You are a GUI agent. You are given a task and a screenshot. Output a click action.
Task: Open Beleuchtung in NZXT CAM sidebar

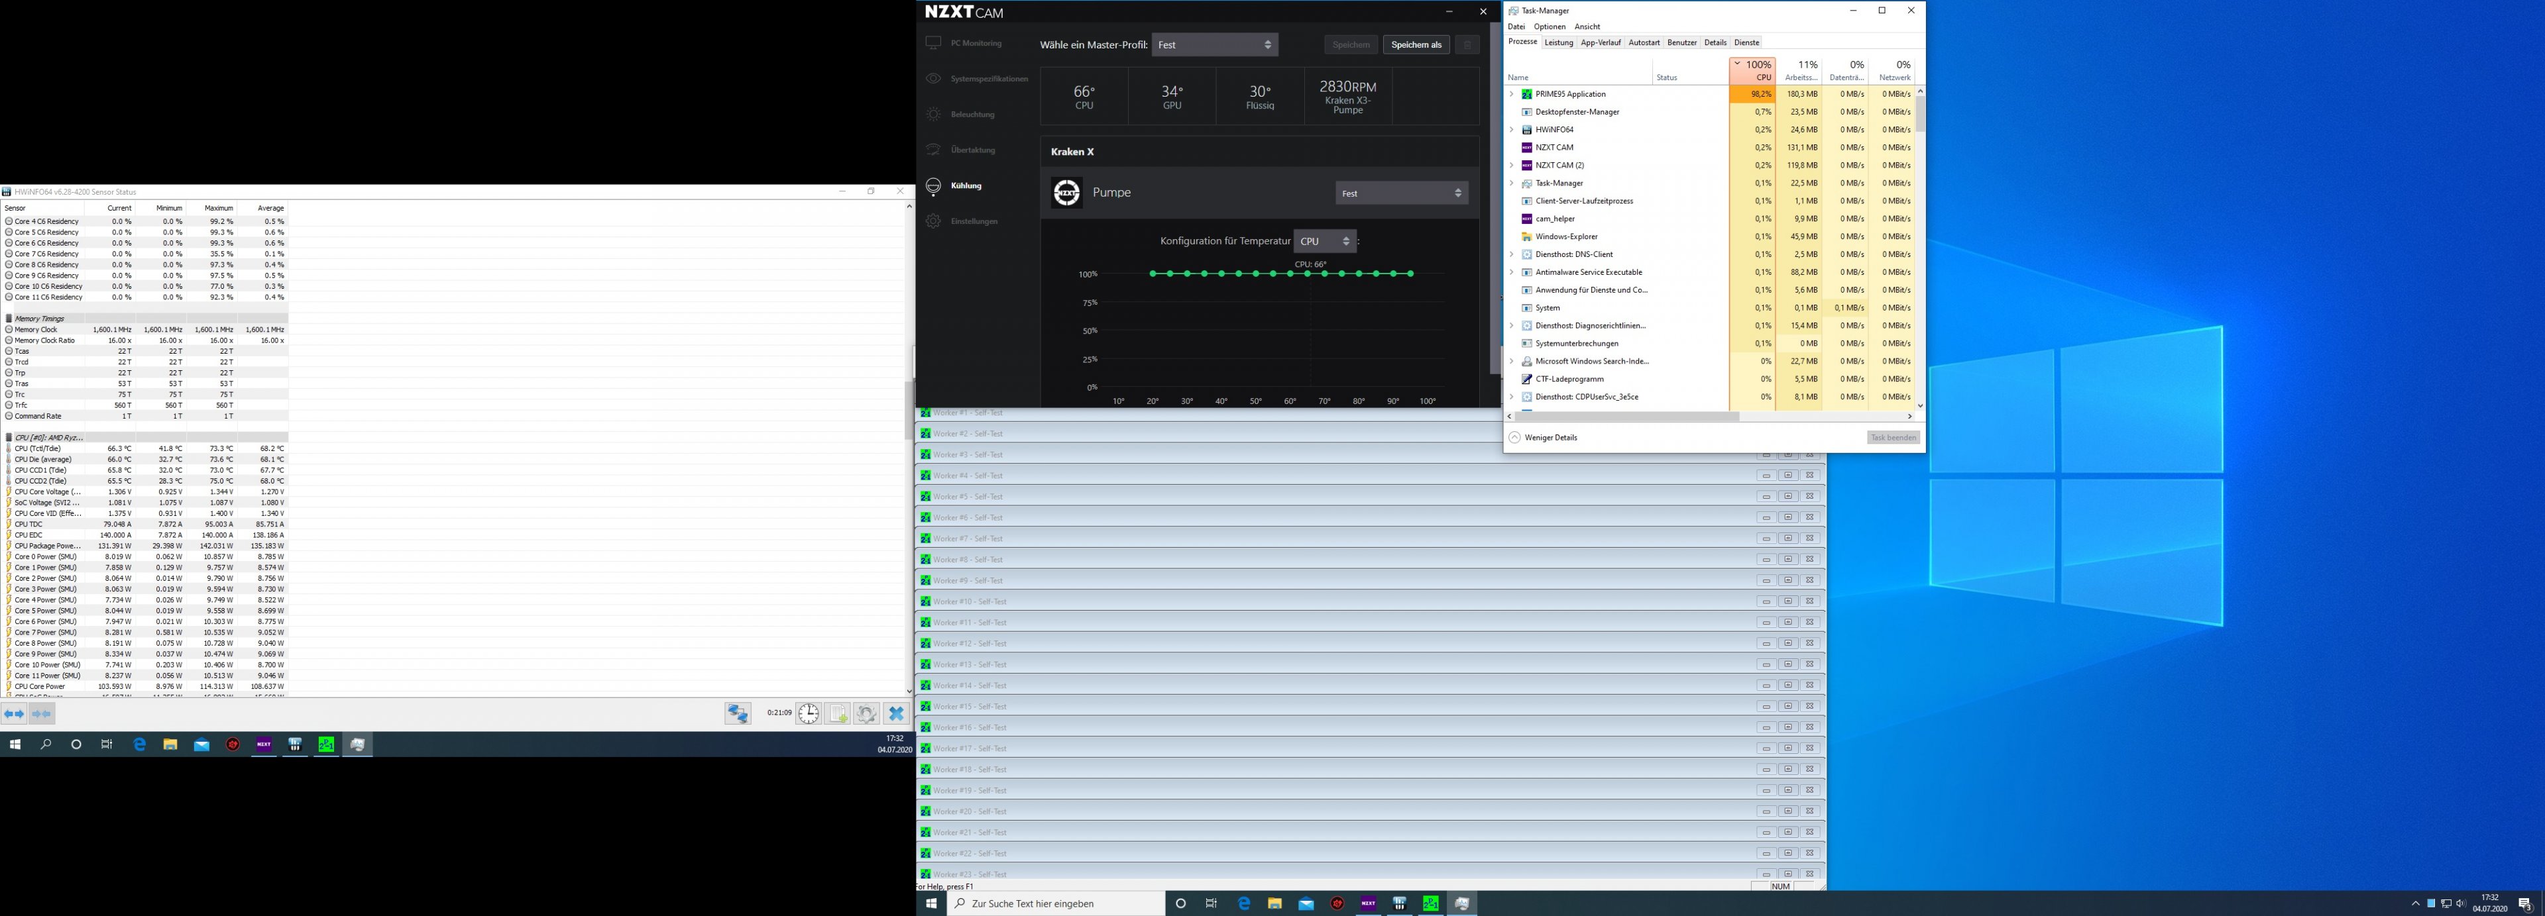972,115
